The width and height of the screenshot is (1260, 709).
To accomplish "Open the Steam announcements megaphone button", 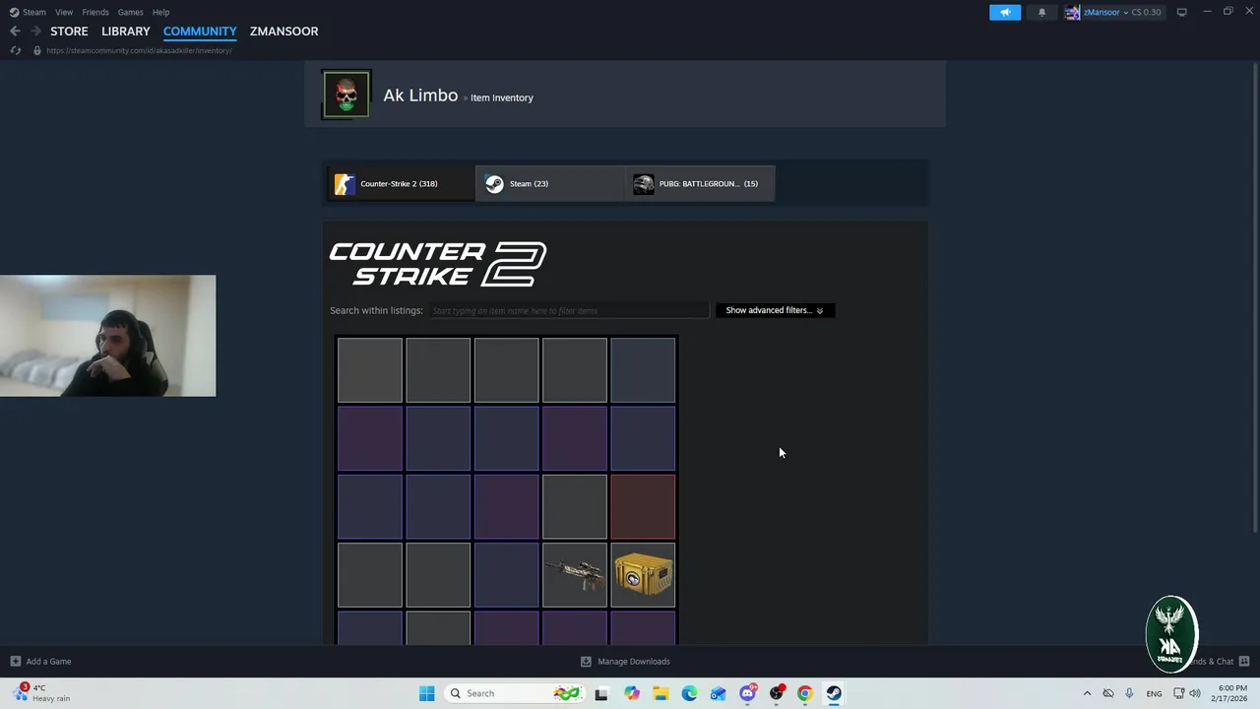I will (1005, 12).
